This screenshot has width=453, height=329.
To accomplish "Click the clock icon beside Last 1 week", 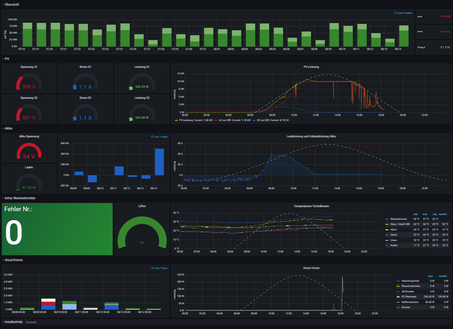I will click(152, 137).
